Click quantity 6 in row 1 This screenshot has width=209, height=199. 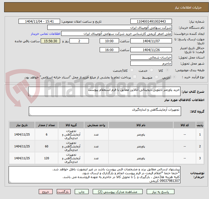point(47,134)
